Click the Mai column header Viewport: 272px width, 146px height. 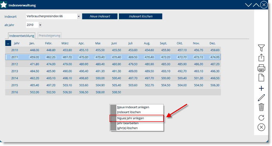pyautogui.click(x=98, y=43)
